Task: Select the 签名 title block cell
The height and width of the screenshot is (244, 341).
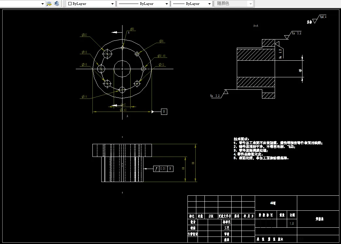Action: pyautogui.click(x=236, y=216)
